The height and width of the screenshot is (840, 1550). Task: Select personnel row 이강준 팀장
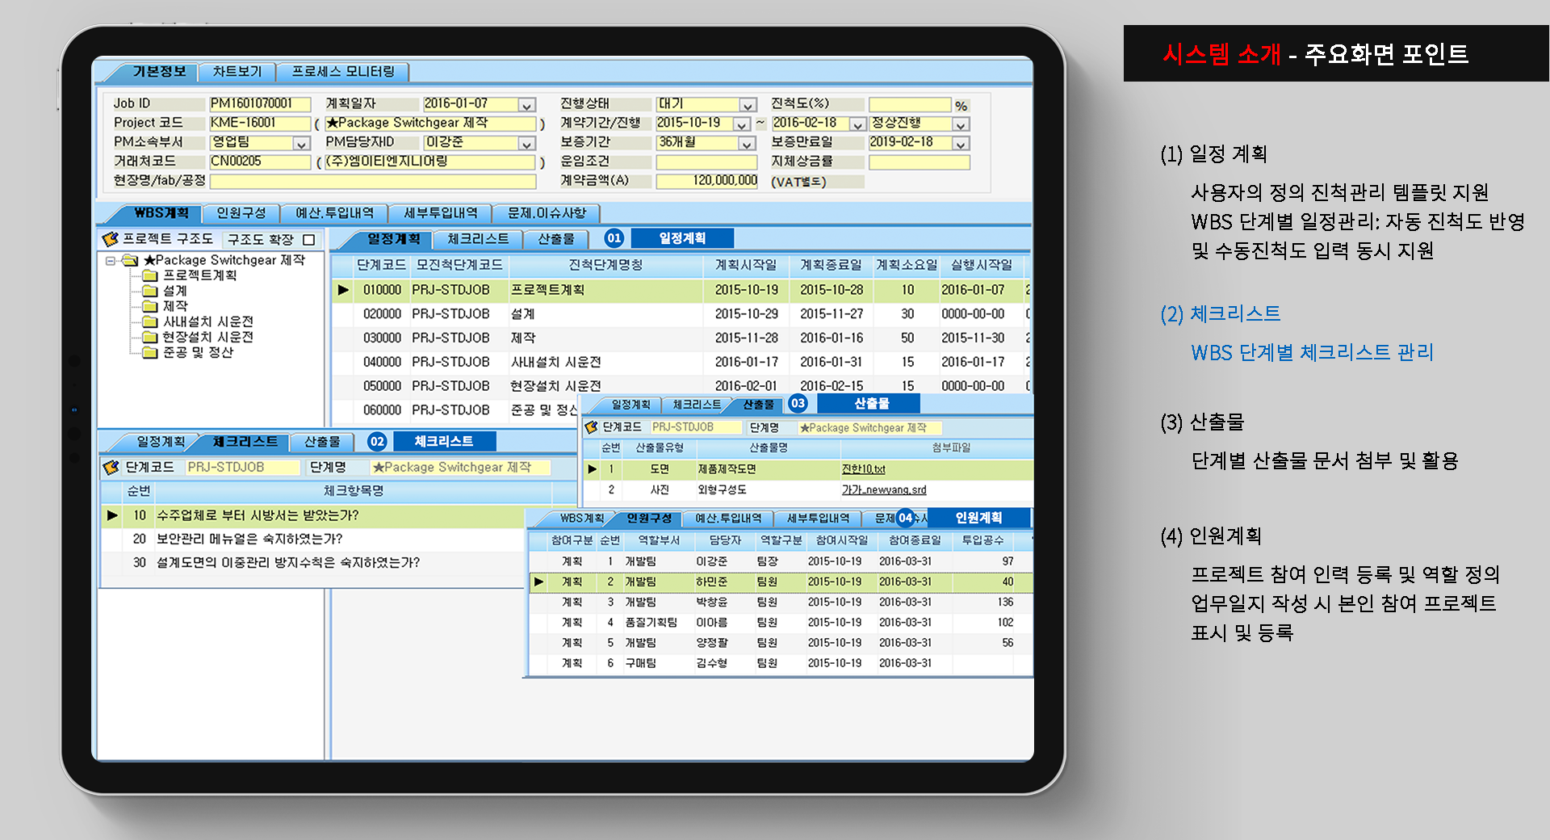pos(781,561)
